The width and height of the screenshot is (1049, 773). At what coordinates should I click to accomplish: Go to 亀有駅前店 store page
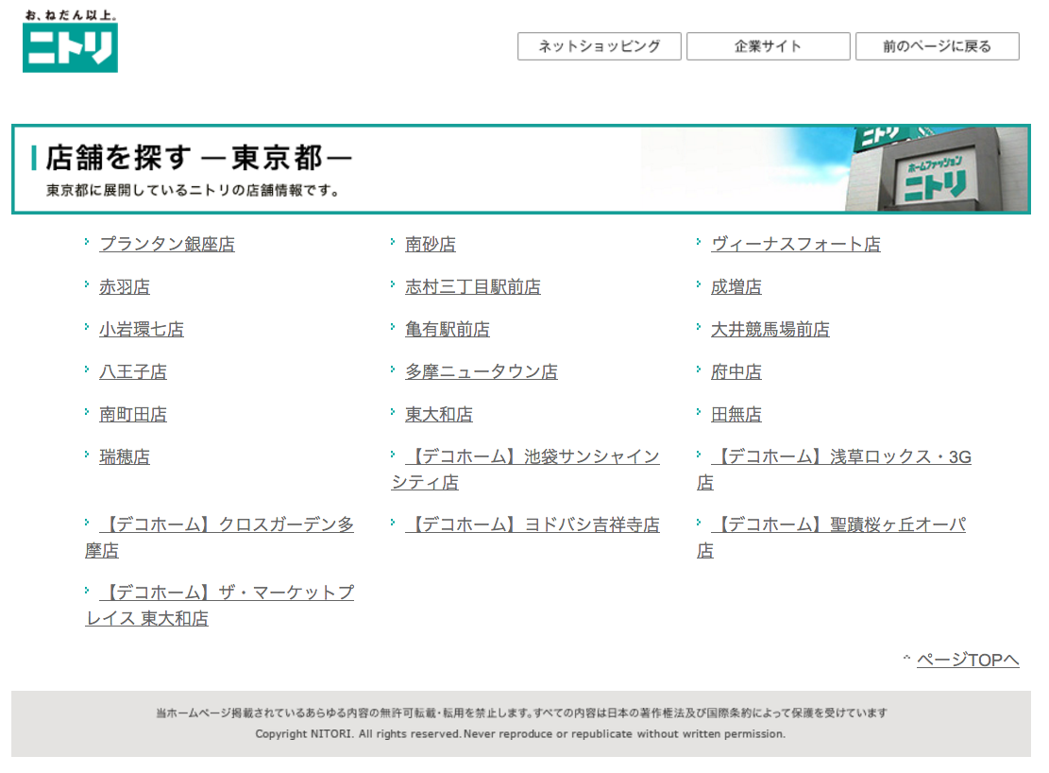[x=448, y=330]
